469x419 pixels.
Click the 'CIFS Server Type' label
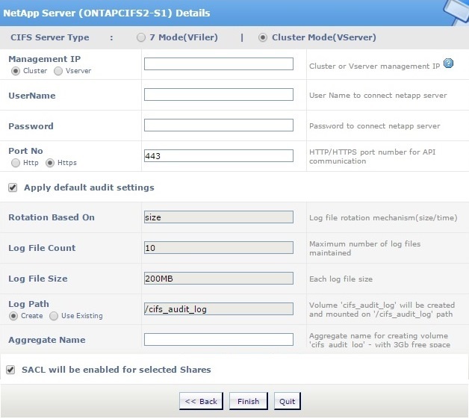click(49, 37)
